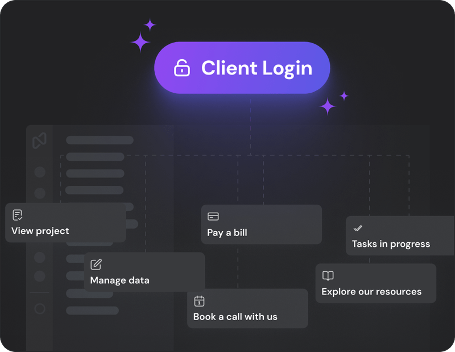Open the Explore our resources card

[376, 283]
